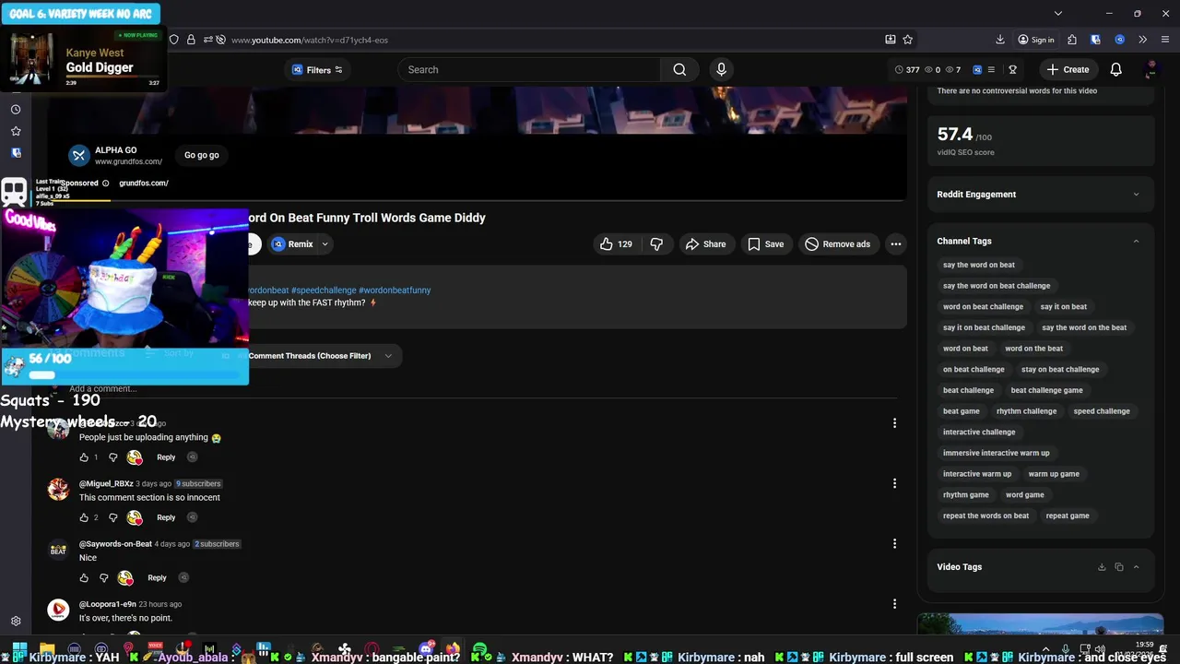The height and width of the screenshot is (664, 1180).
Task: Focus the YouTube Search field
Action: point(530,70)
